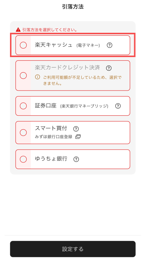146x260 pixels.
Task: Select the 楽天カードクレジット決済 radio button
Action: click(23, 75)
